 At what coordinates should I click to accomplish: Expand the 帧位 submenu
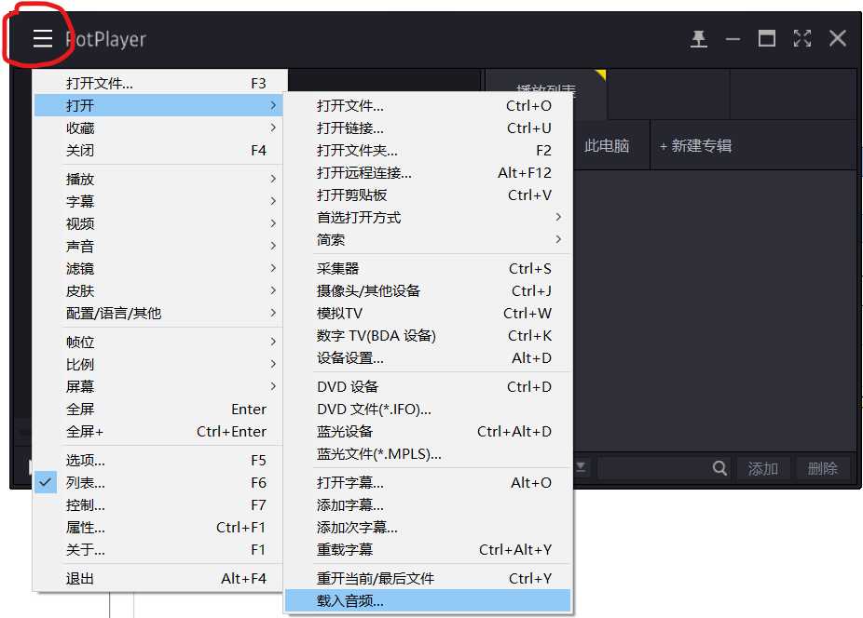pos(158,342)
